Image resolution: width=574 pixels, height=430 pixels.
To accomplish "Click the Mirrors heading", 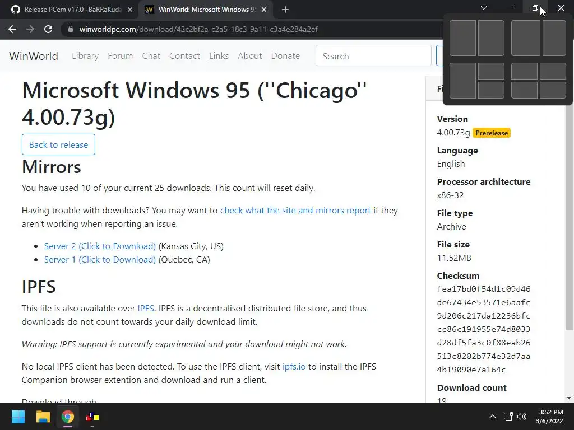I will point(51,167).
